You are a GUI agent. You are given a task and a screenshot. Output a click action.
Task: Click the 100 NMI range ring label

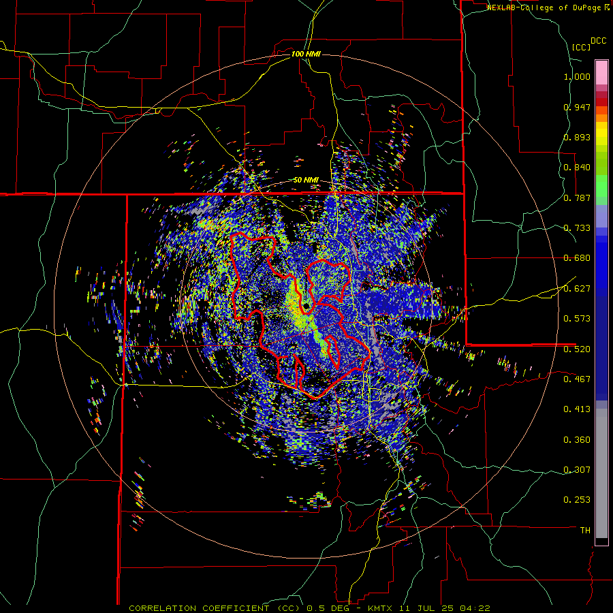click(x=306, y=54)
